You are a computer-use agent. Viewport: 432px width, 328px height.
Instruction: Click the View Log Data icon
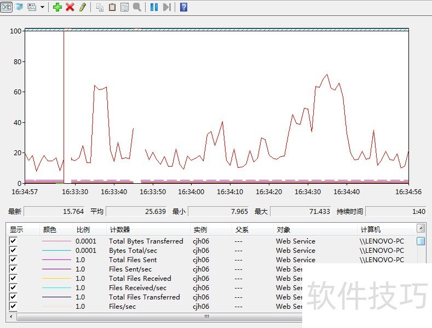pos(19,7)
